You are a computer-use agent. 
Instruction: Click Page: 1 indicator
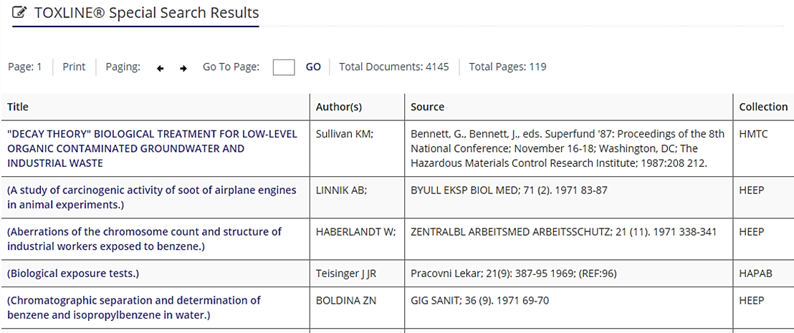(25, 67)
